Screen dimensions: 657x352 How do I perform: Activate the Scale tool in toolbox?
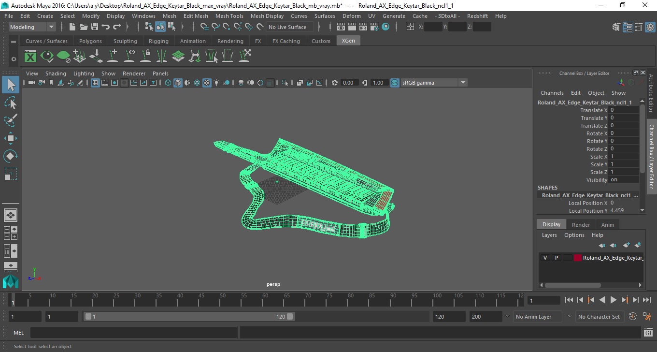[x=11, y=174]
